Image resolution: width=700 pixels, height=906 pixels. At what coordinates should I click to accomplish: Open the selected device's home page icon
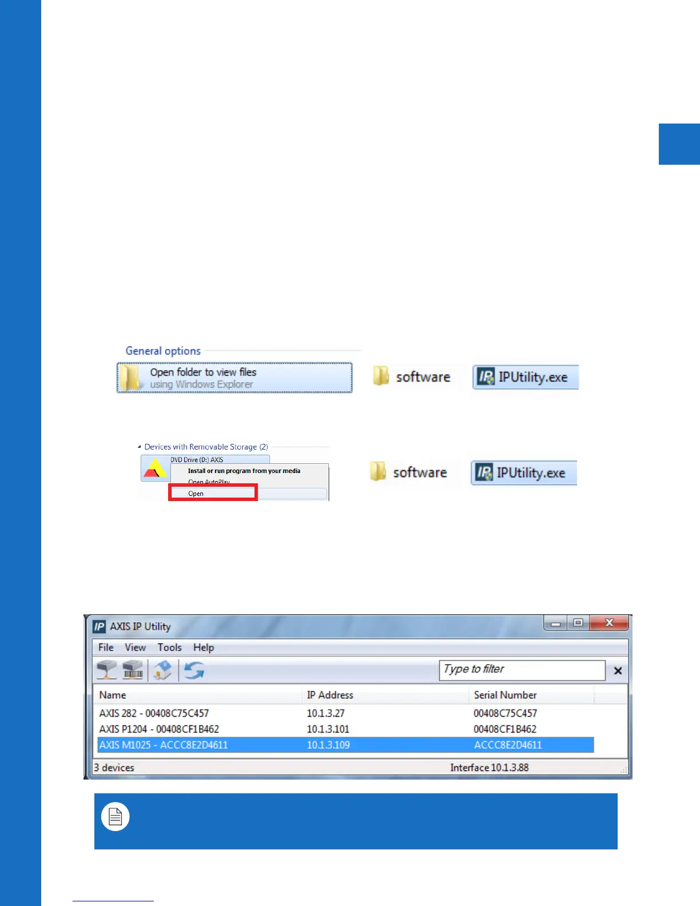(163, 670)
